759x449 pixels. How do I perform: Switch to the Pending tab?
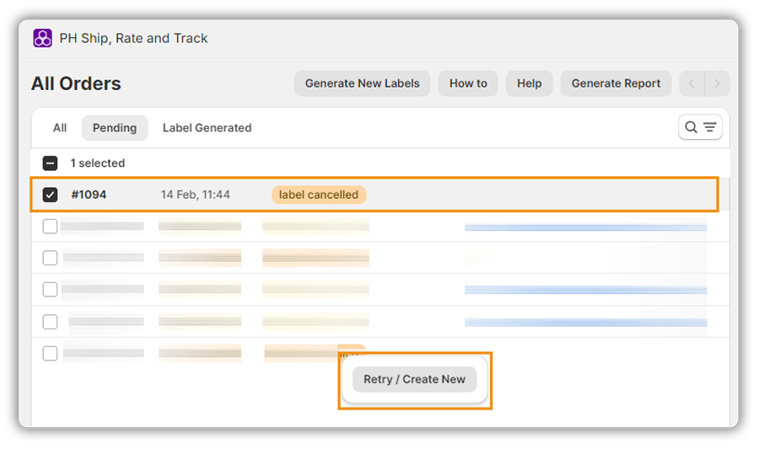(x=115, y=128)
